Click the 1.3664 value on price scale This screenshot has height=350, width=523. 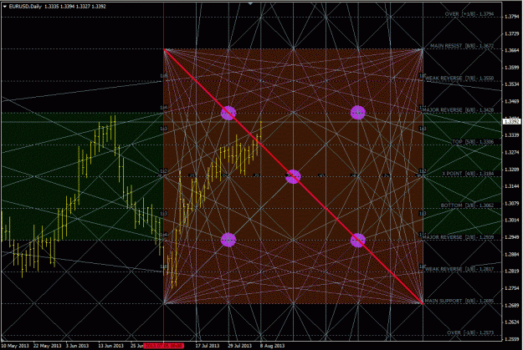coord(512,50)
